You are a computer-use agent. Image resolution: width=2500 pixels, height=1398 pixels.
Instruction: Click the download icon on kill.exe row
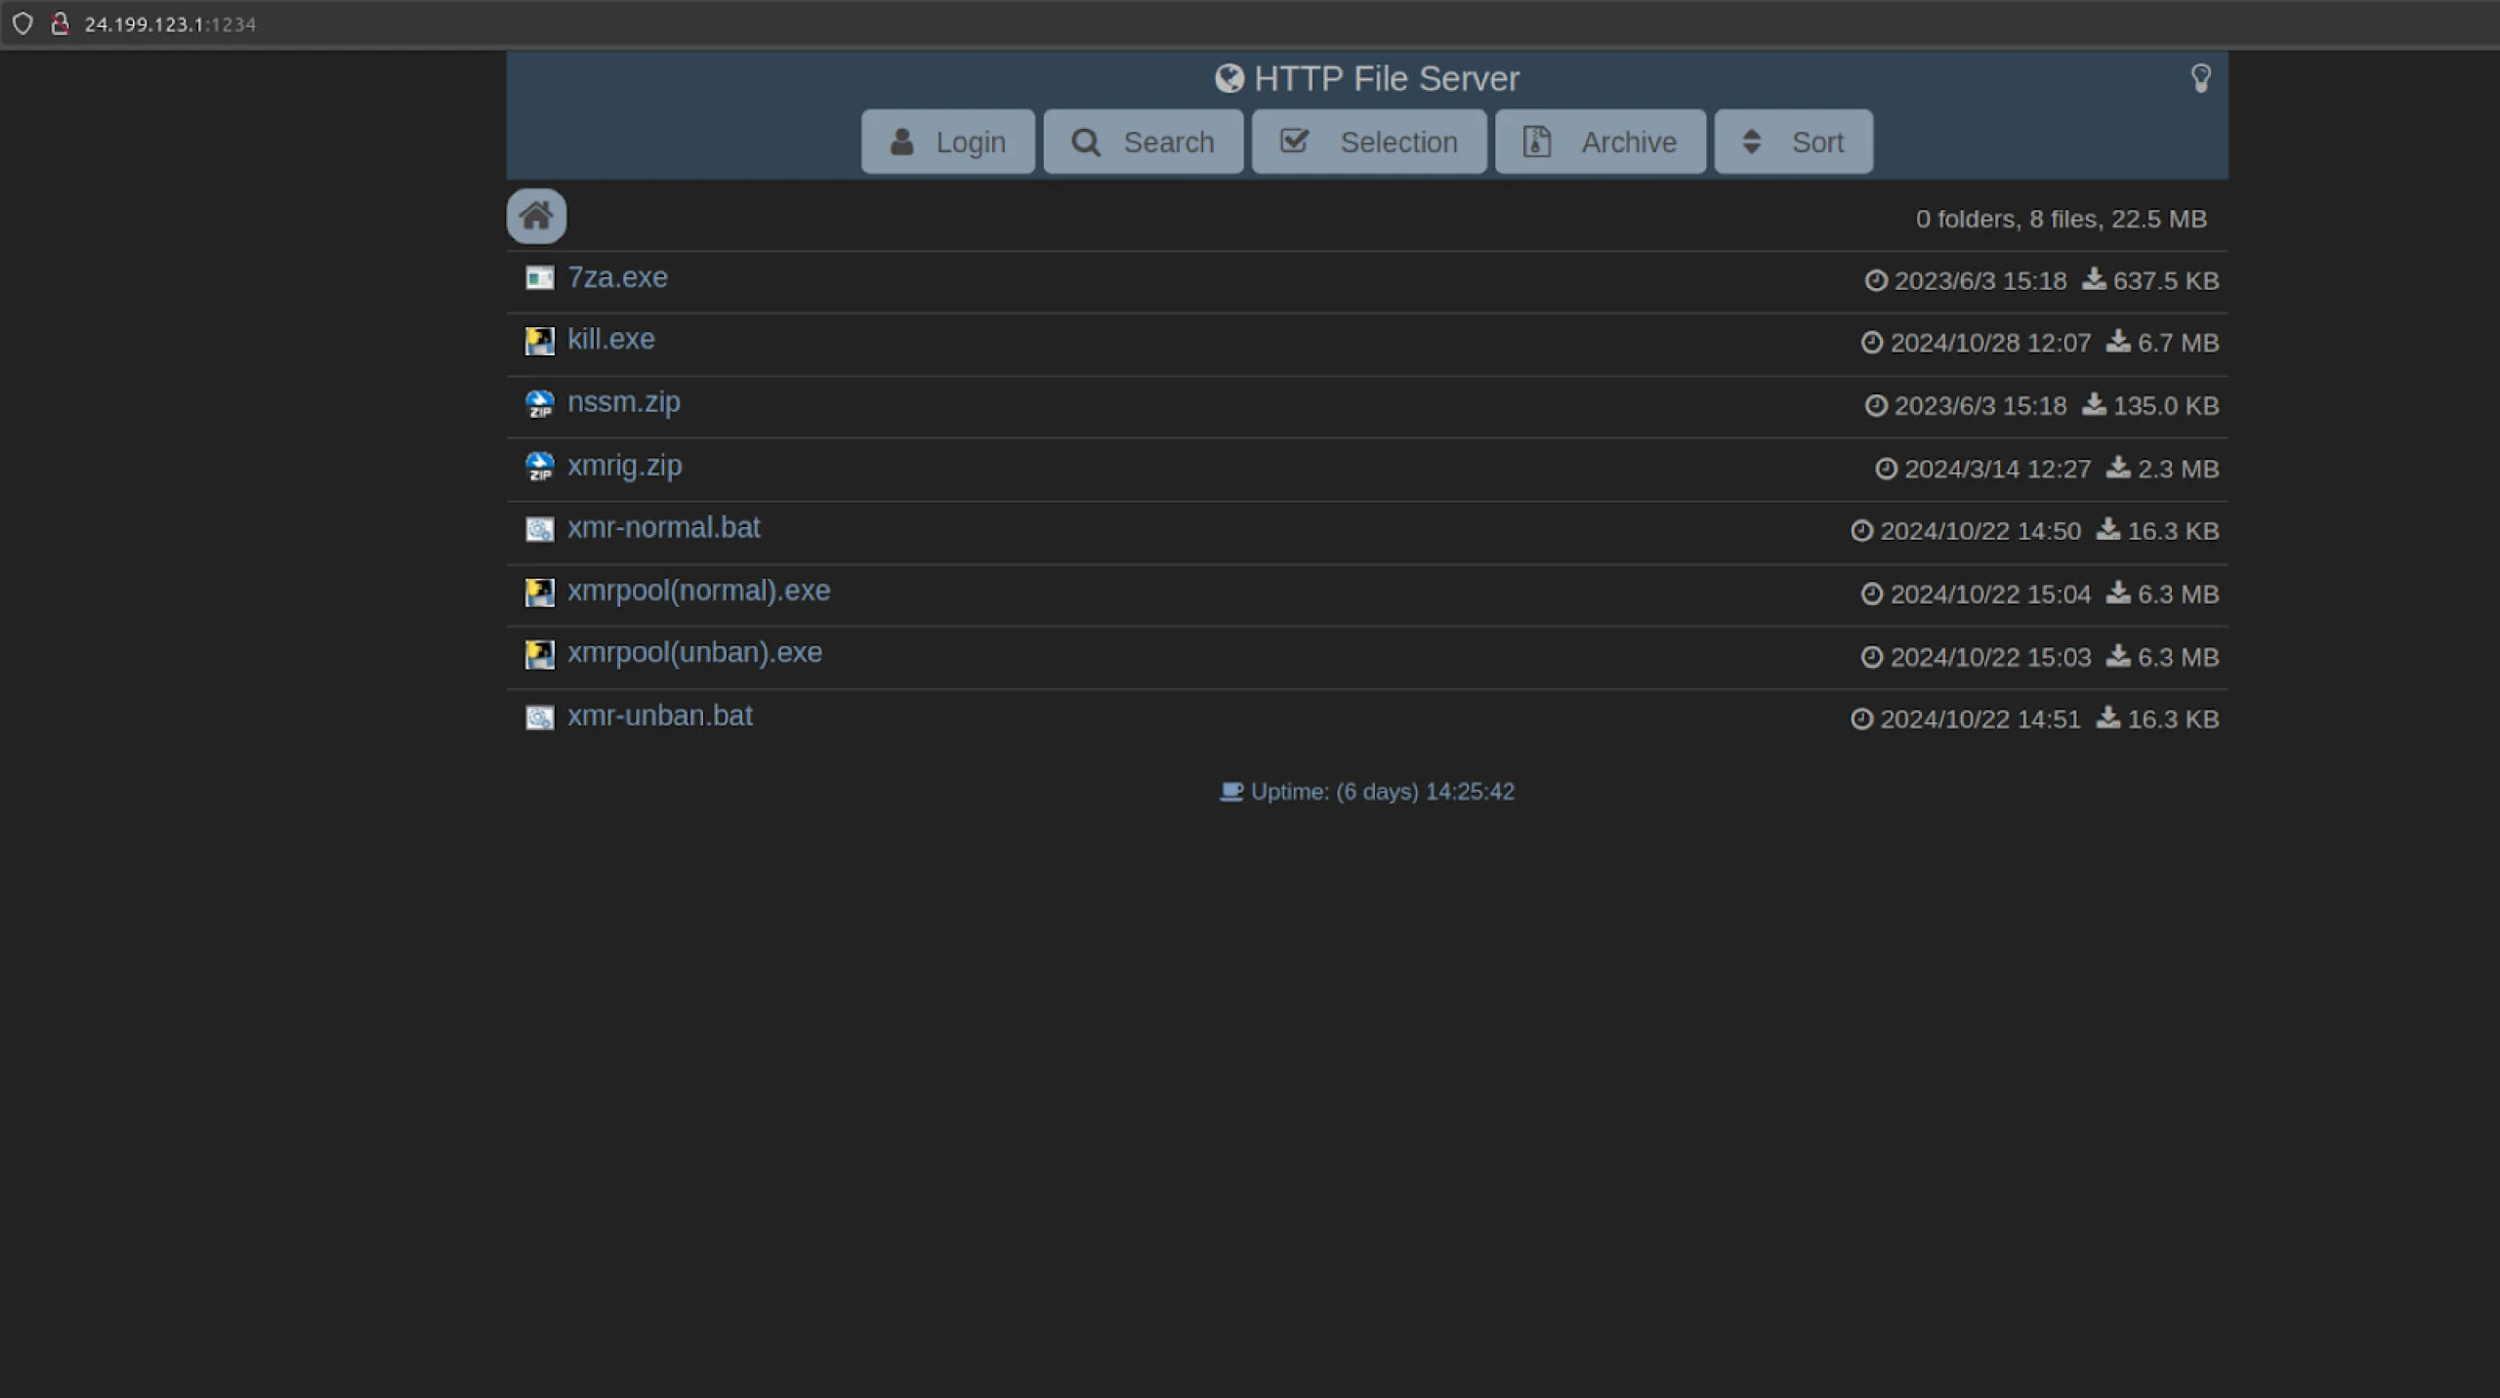pyautogui.click(x=2118, y=342)
